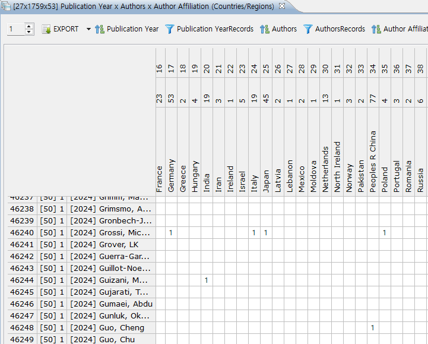428x344 pixels.
Task: Select the row for Grossi, Mic...
Action: 110,233
